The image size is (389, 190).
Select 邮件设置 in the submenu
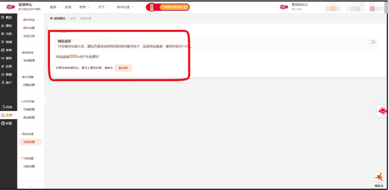coord(29,28)
